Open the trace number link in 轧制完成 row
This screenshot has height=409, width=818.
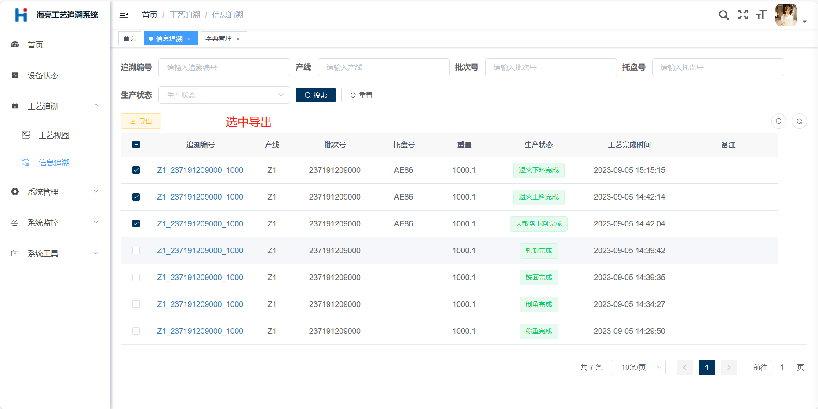[x=200, y=251]
